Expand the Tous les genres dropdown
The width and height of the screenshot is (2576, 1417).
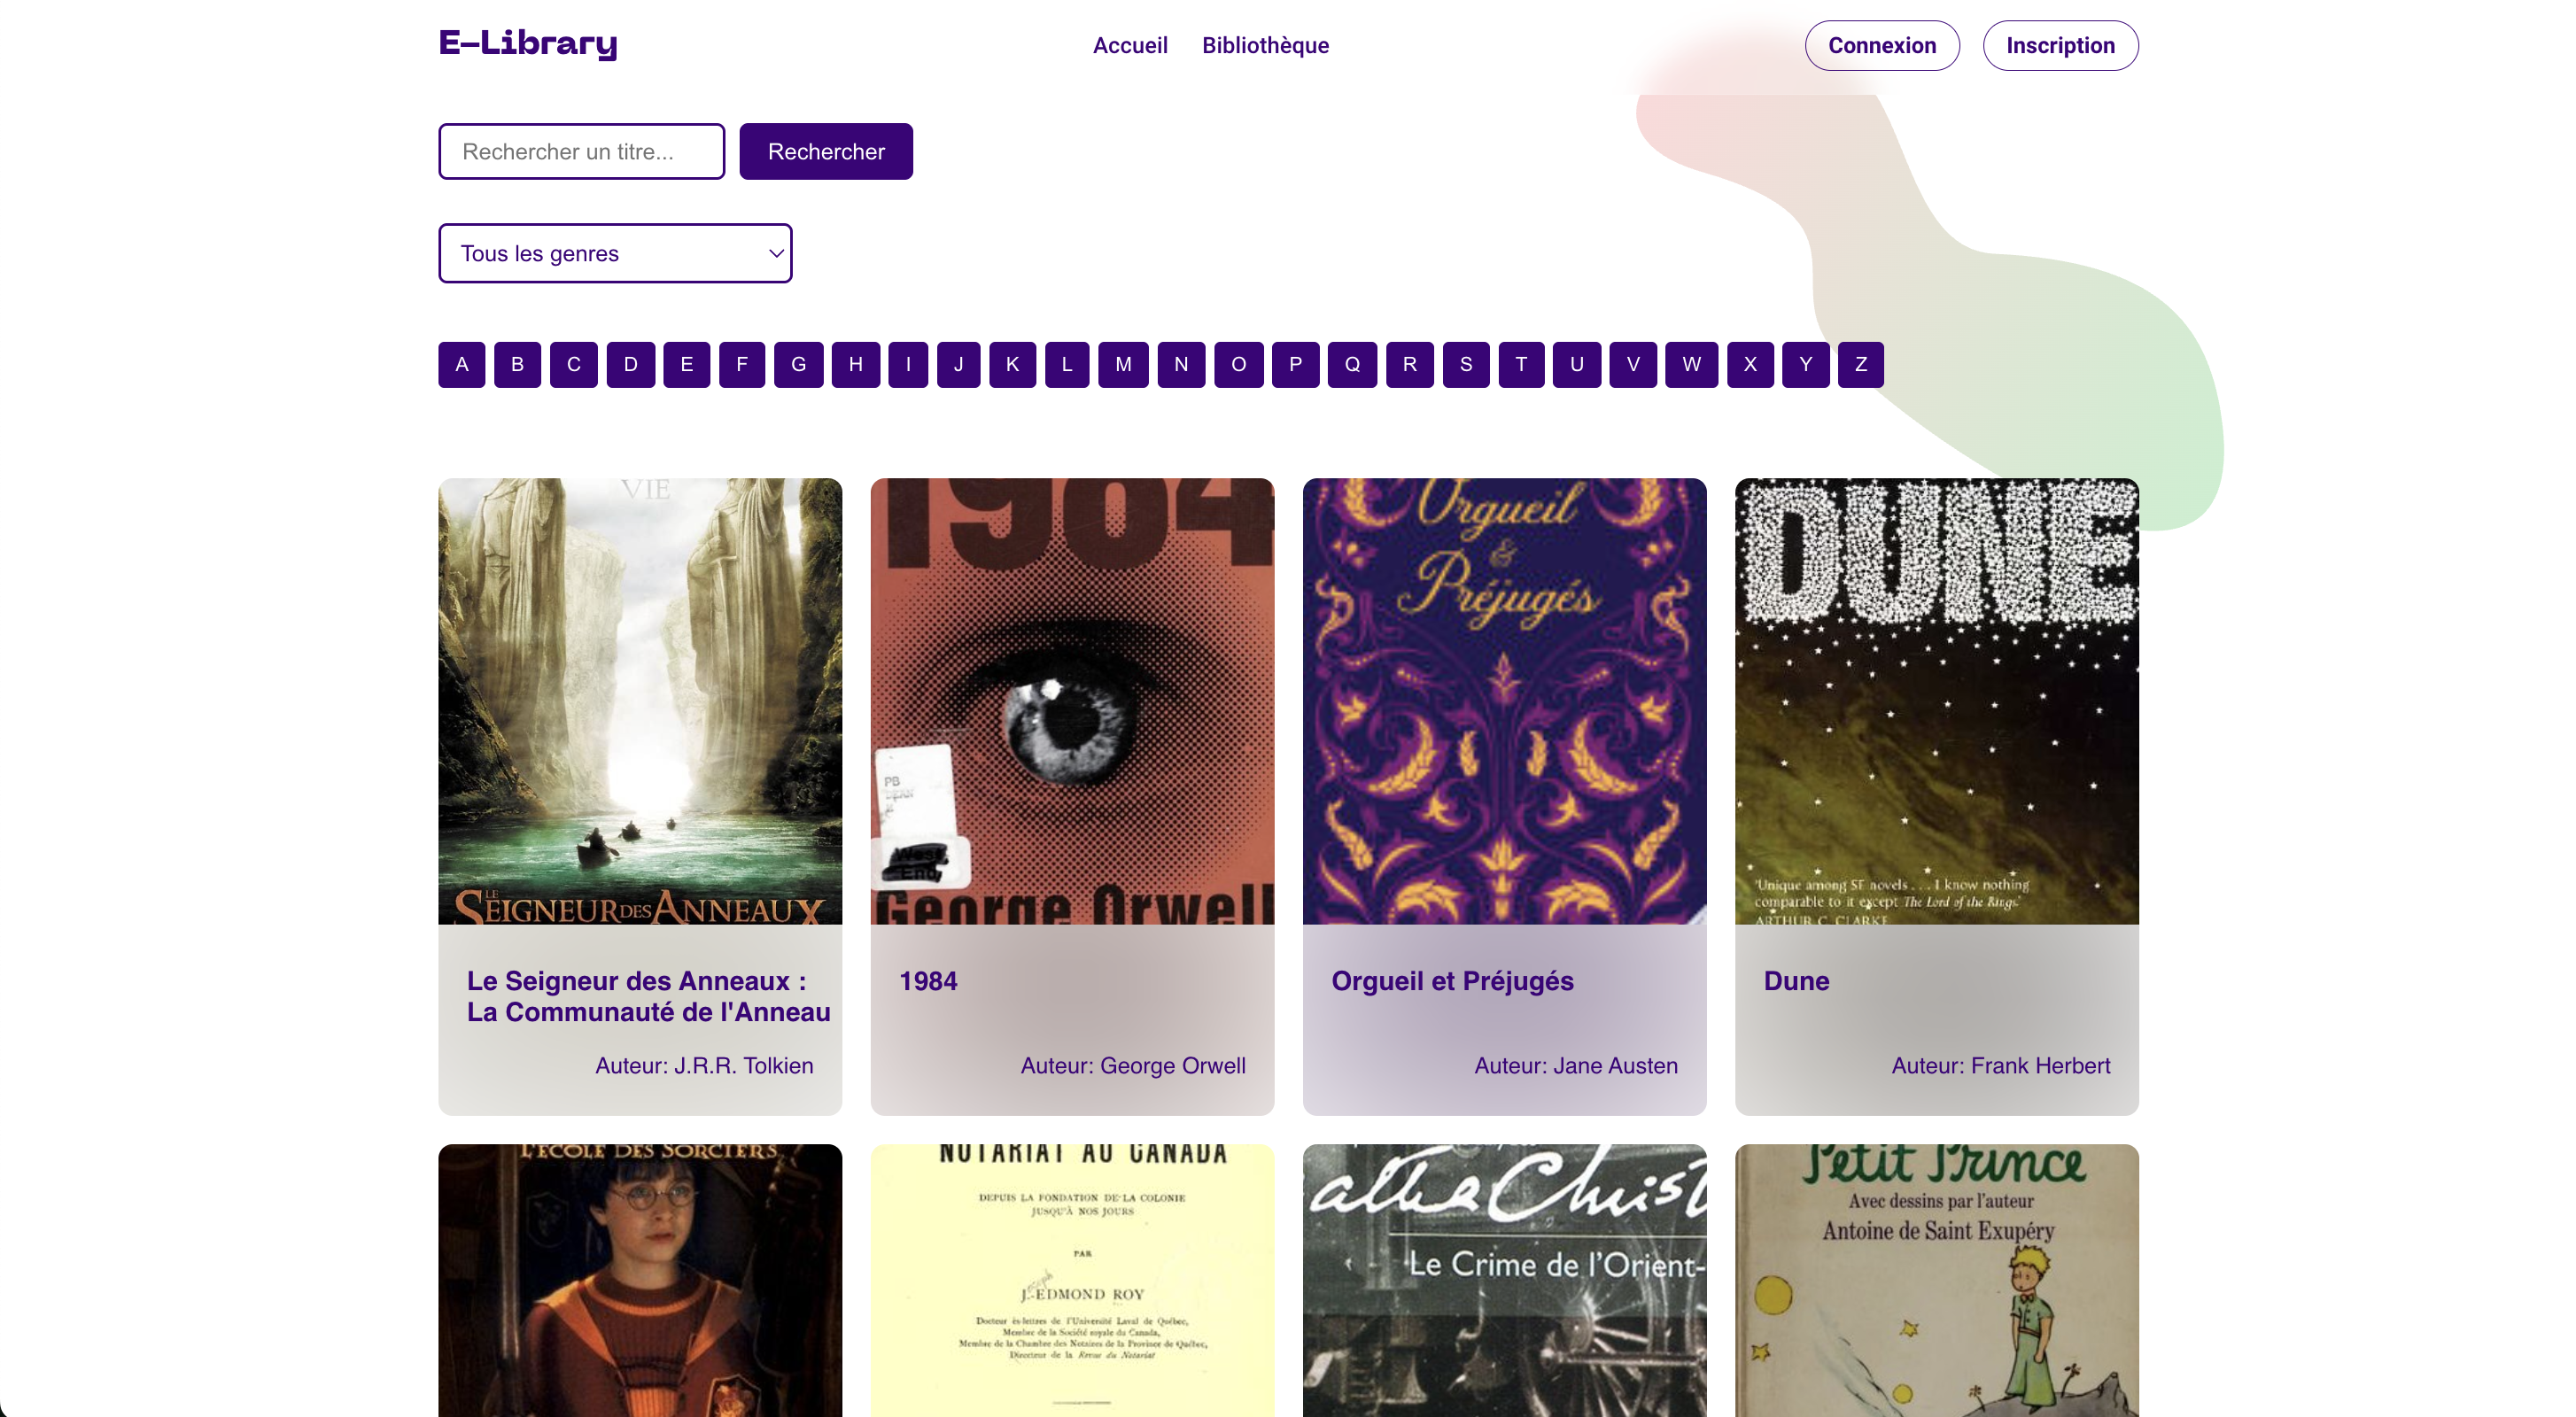(615, 253)
